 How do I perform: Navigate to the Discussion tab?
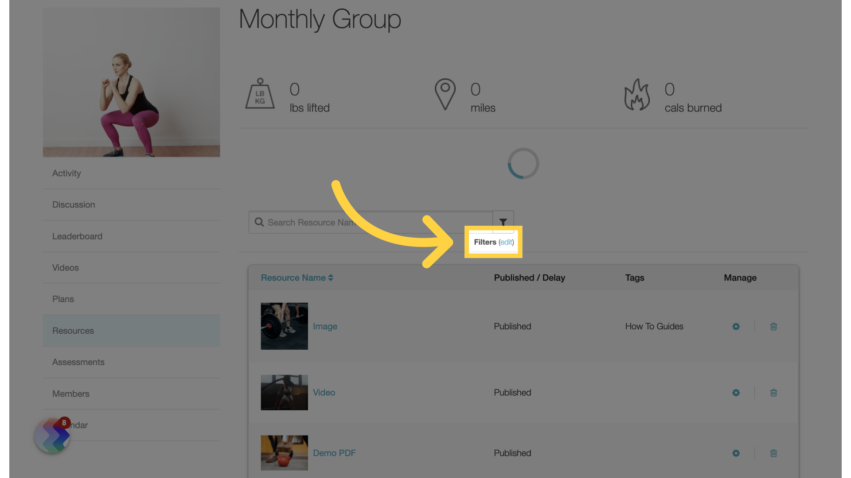click(74, 204)
